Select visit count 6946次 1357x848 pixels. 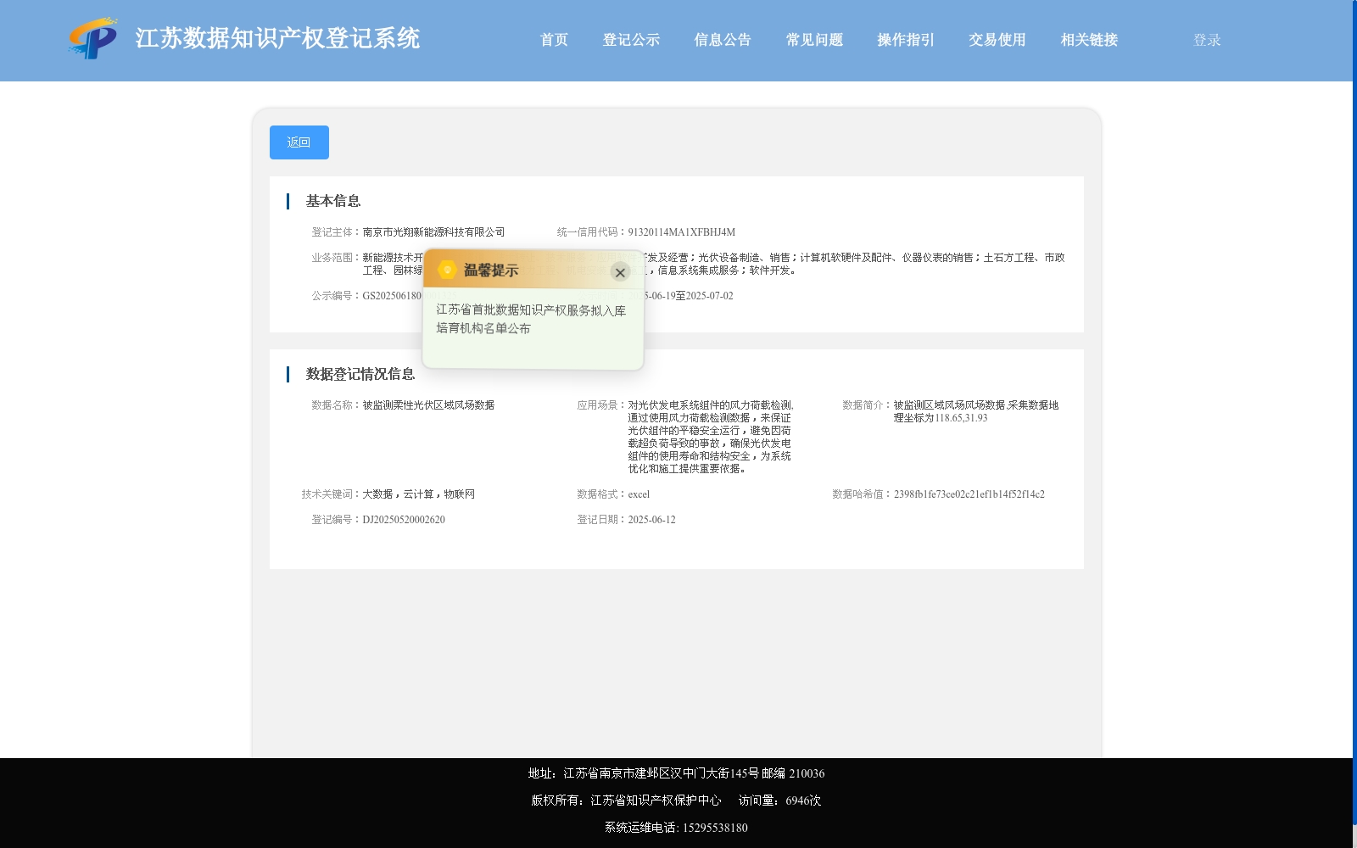(x=803, y=801)
